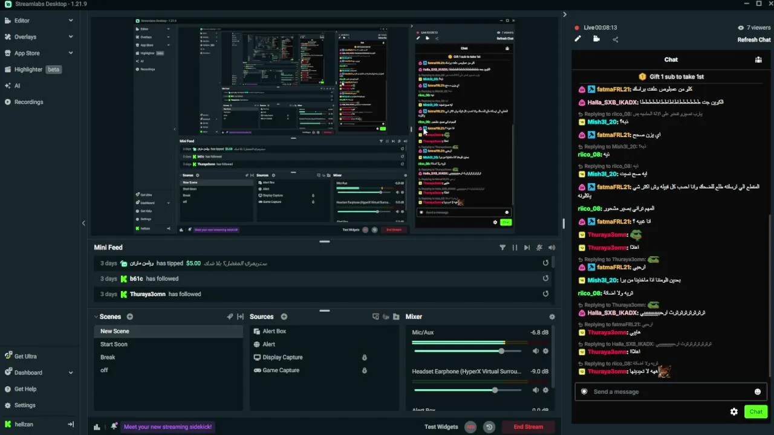The width and height of the screenshot is (774, 435).
Task: Open the scene collections arrows icon
Action: [240, 317]
